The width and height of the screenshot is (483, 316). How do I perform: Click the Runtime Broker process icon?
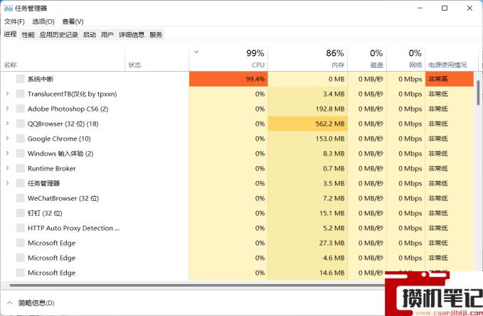click(21, 168)
